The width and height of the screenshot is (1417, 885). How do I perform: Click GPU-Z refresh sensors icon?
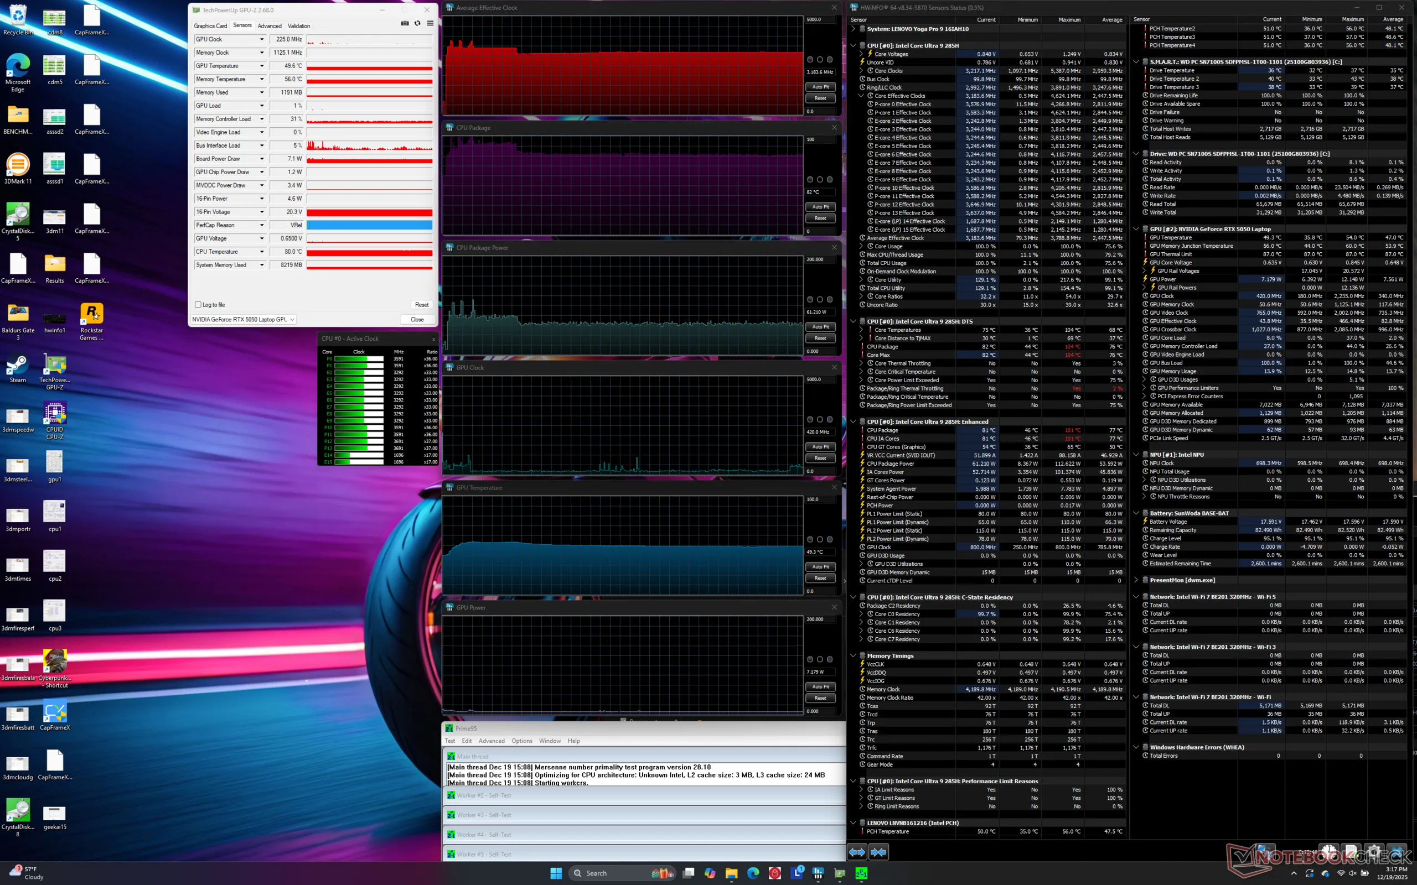[417, 23]
